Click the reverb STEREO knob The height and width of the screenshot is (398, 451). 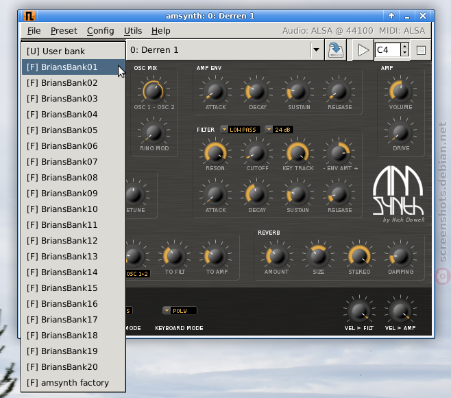[x=359, y=256]
